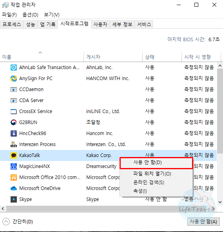Select the G2BRUN entry name

pyautogui.click(x=28, y=122)
